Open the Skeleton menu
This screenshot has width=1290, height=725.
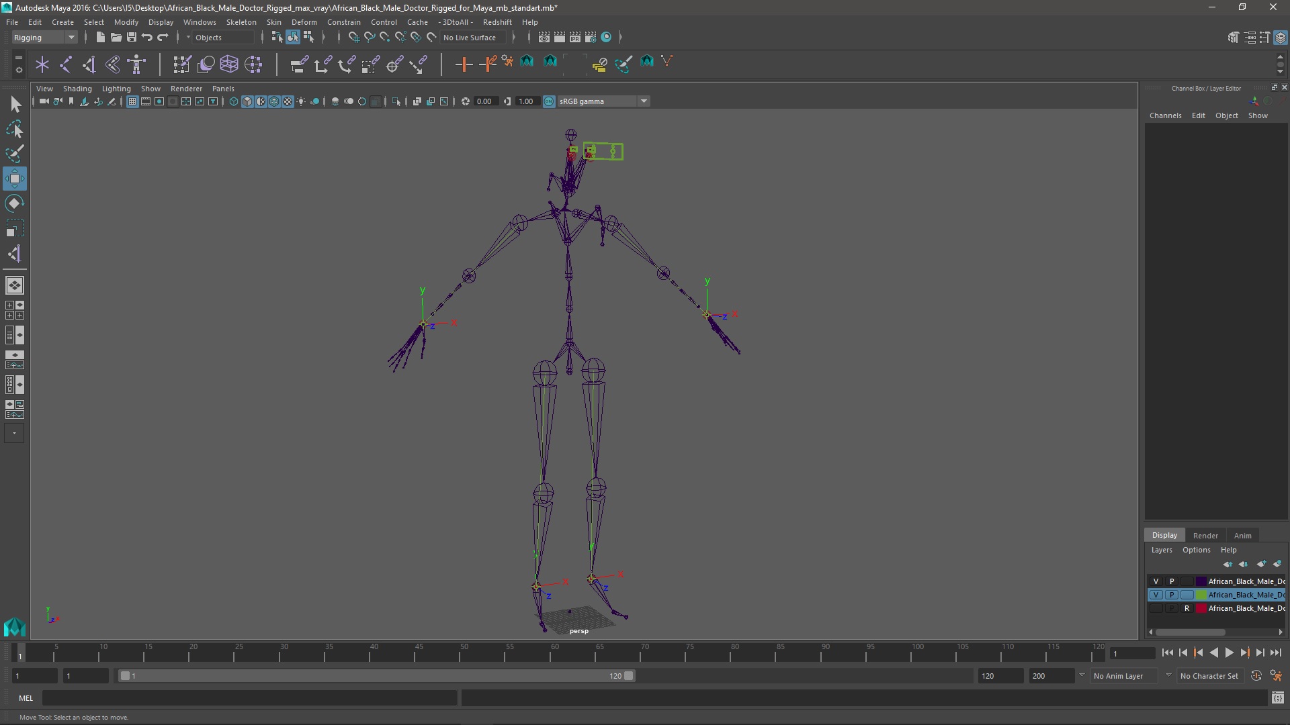coord(241,22)
